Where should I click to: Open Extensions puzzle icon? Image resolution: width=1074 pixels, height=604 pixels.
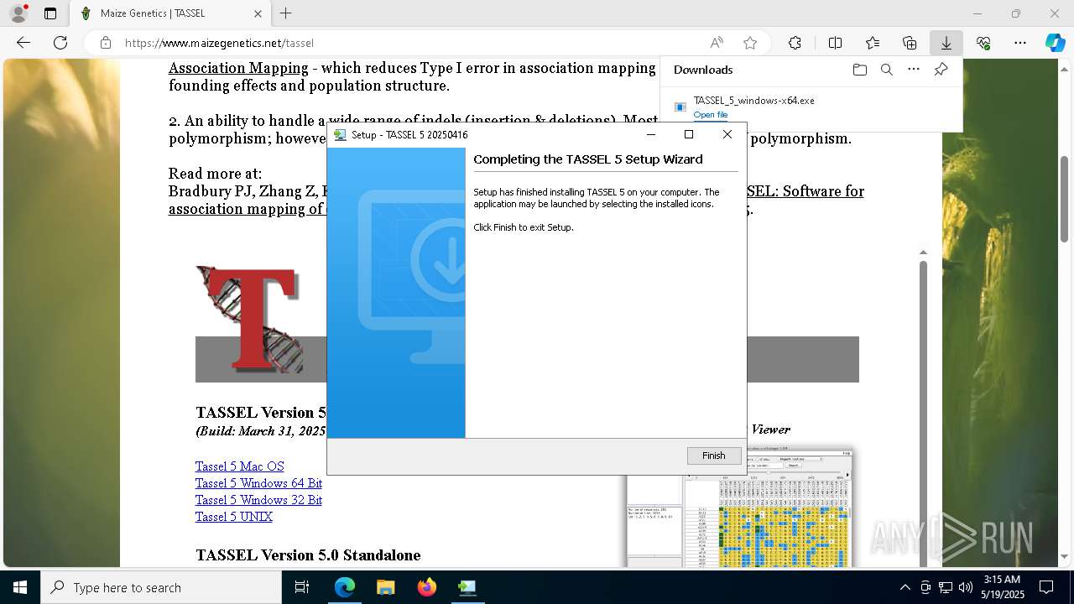click(x=795, y=43)
